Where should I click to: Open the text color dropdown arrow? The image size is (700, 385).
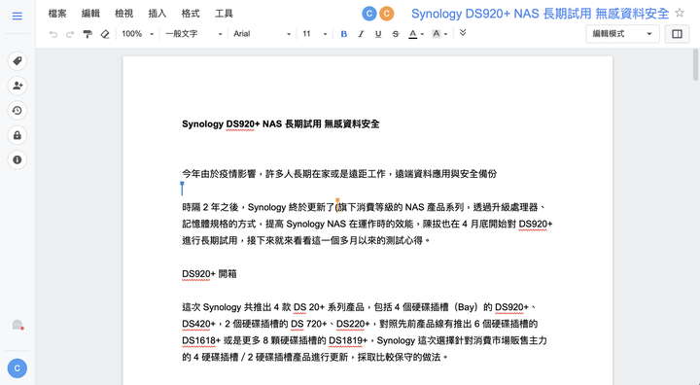(422, 34)
